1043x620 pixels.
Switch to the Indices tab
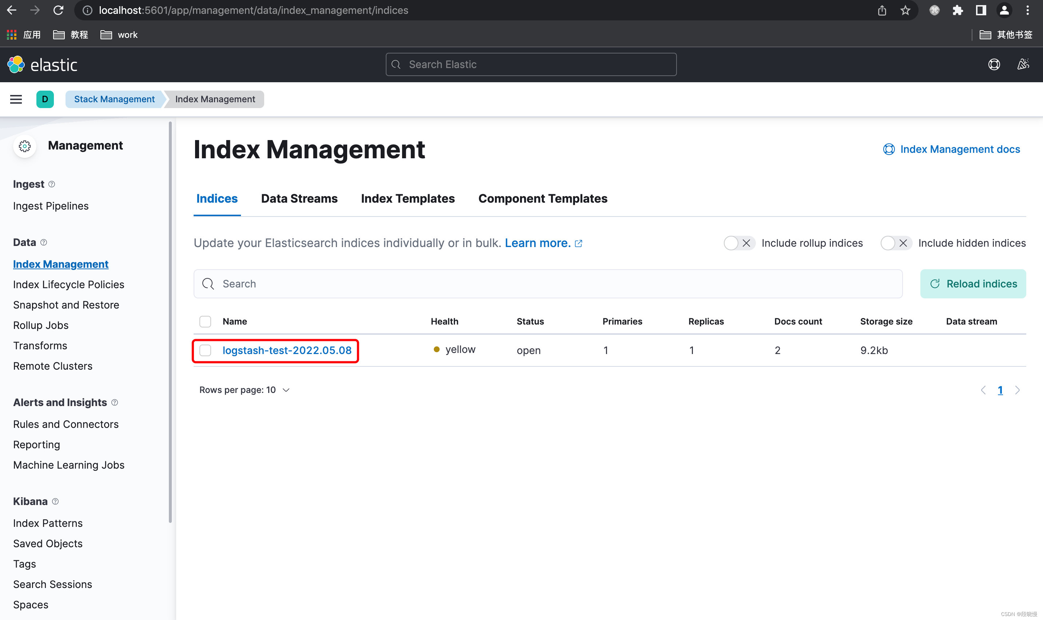tap(217, 198)
